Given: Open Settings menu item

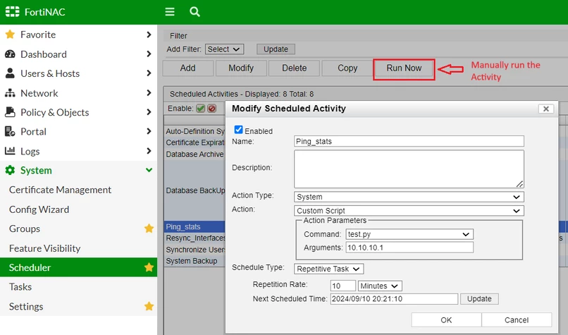Looking at the screenshot, I should (26, 306).
